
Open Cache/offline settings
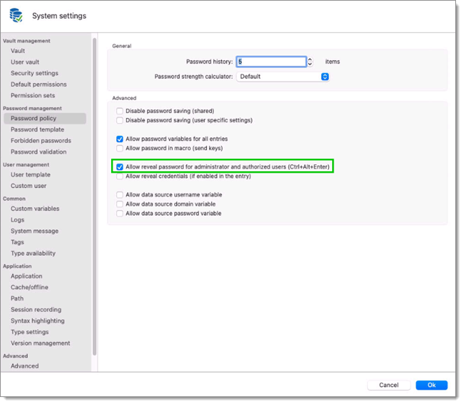click(29, 287)
